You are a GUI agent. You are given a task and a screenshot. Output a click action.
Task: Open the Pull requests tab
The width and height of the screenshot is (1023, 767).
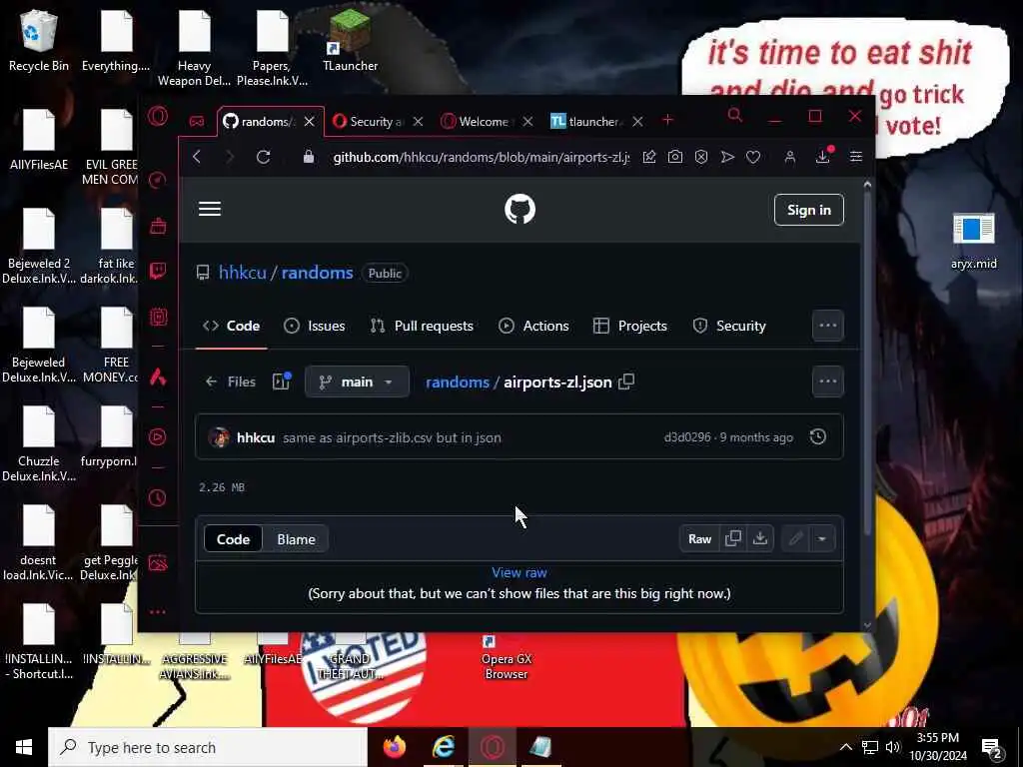click(x=422, y=326)
